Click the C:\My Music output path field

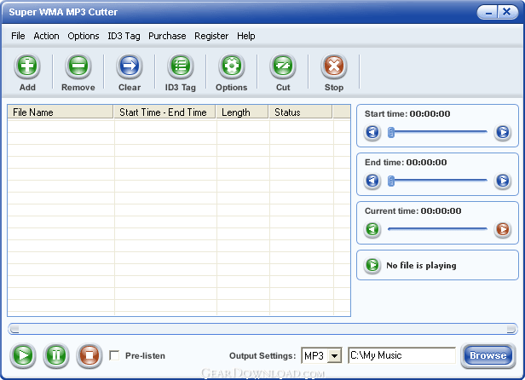[401, 355]
